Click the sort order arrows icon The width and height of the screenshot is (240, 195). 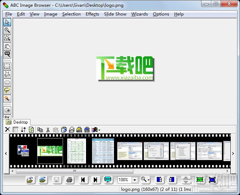(23, 130)
